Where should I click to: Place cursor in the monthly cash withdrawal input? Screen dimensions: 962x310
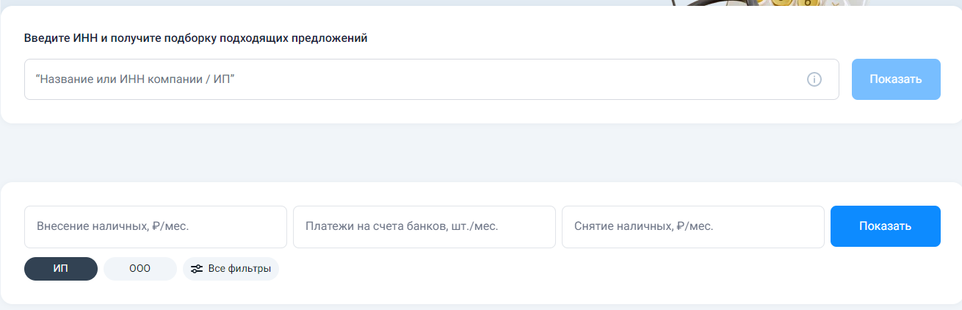pyautogui.click(x=693, y=226)
